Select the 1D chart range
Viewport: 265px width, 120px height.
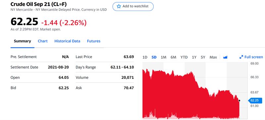145,57
